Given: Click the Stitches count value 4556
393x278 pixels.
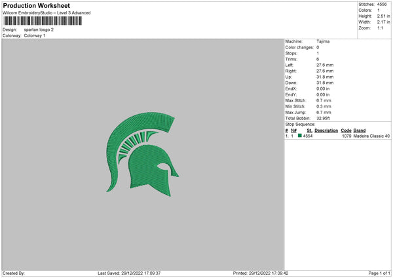Looking at the screenshot, I should tap(382, 5).
